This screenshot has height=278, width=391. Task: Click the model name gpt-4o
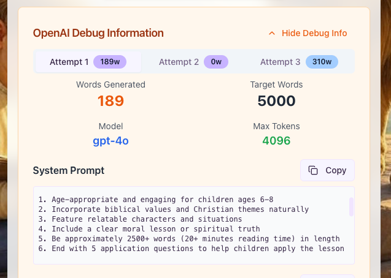[110, 141]
